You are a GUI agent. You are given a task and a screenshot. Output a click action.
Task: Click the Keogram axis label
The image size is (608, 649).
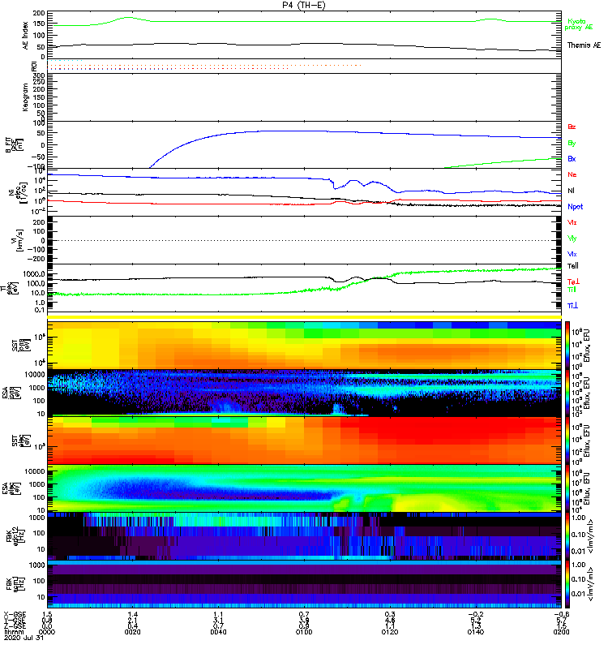(x=26, y=97)
